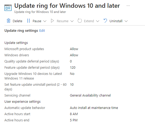Click the Resume play triangle icon
This screenshot has height=122, width=145.
(x=52, y=21)
